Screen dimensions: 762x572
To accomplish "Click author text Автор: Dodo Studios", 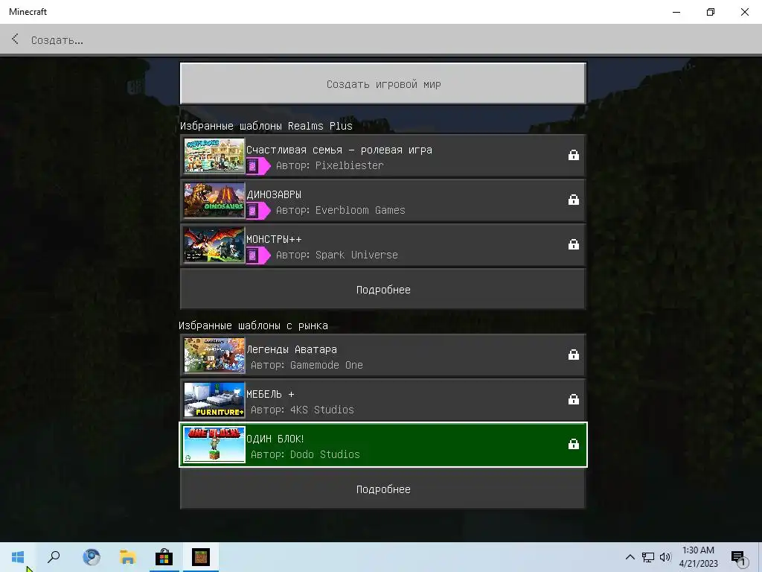I will tap(305, 454).
